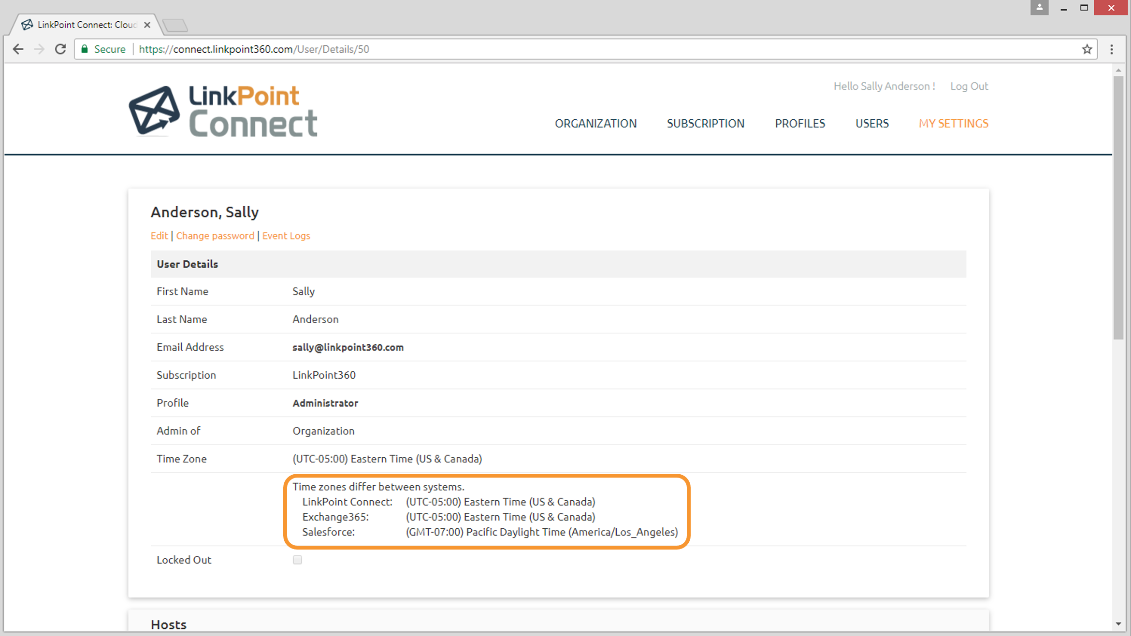Image resolution: width=1131 pixels, height=636 pixels.
Task: Toggle the Locked Out checkbox
Action: tap(297, 560)
